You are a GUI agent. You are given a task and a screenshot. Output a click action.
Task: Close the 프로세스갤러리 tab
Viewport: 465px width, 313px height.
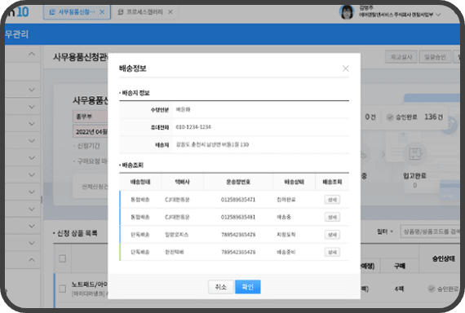[x=170, y=12]
